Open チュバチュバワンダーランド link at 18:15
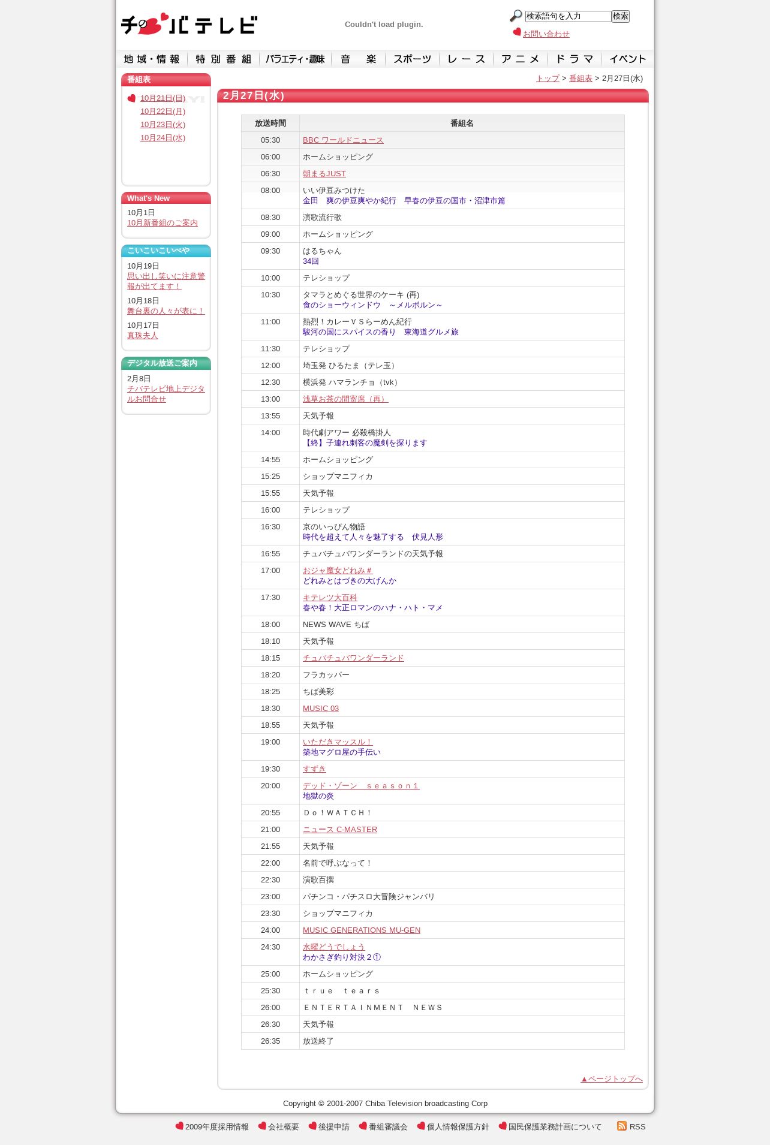770x1145 pixels. (353, 658)
